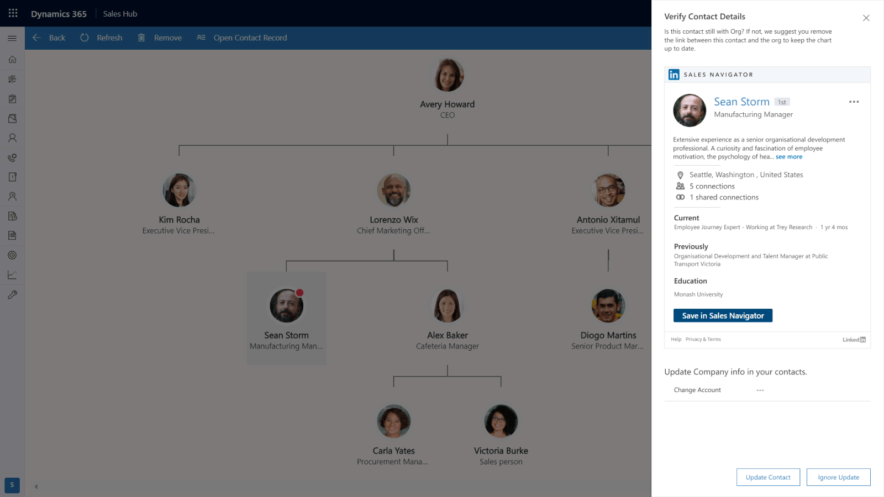Select Avery Howard CEO node
Image resolution: width=884 pixels, height=497 pixels.
448,88
